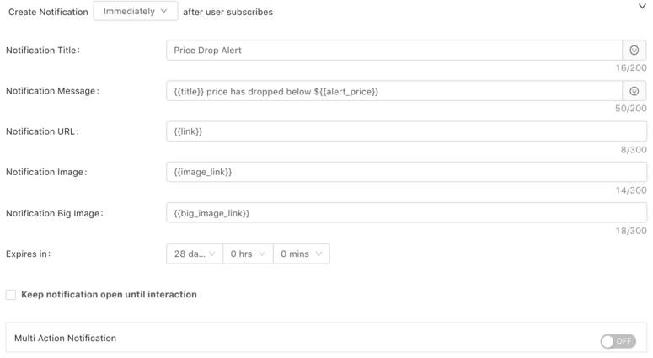Screen dimensions: 653x358
Task: Click the Notification URL label
Action: (42, 131)
